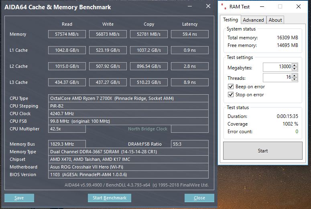Click CPU Clock value 4240.7 MHz

(x=128, y=114)
